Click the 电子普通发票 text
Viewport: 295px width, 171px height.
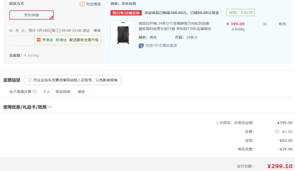click(x=20, y=92)
